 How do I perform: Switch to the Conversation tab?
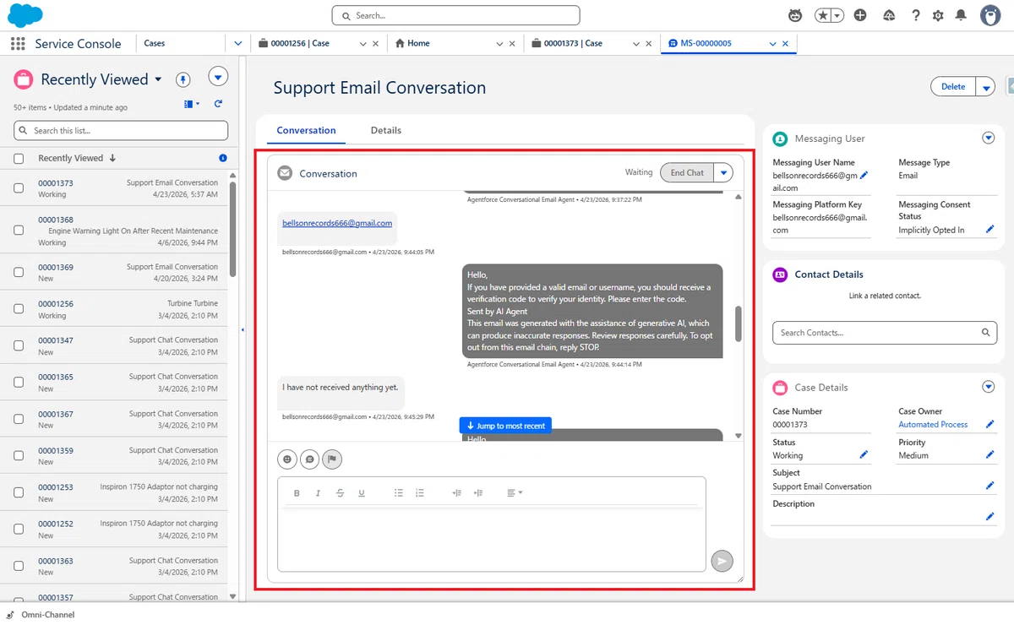(x=306, y=130)
